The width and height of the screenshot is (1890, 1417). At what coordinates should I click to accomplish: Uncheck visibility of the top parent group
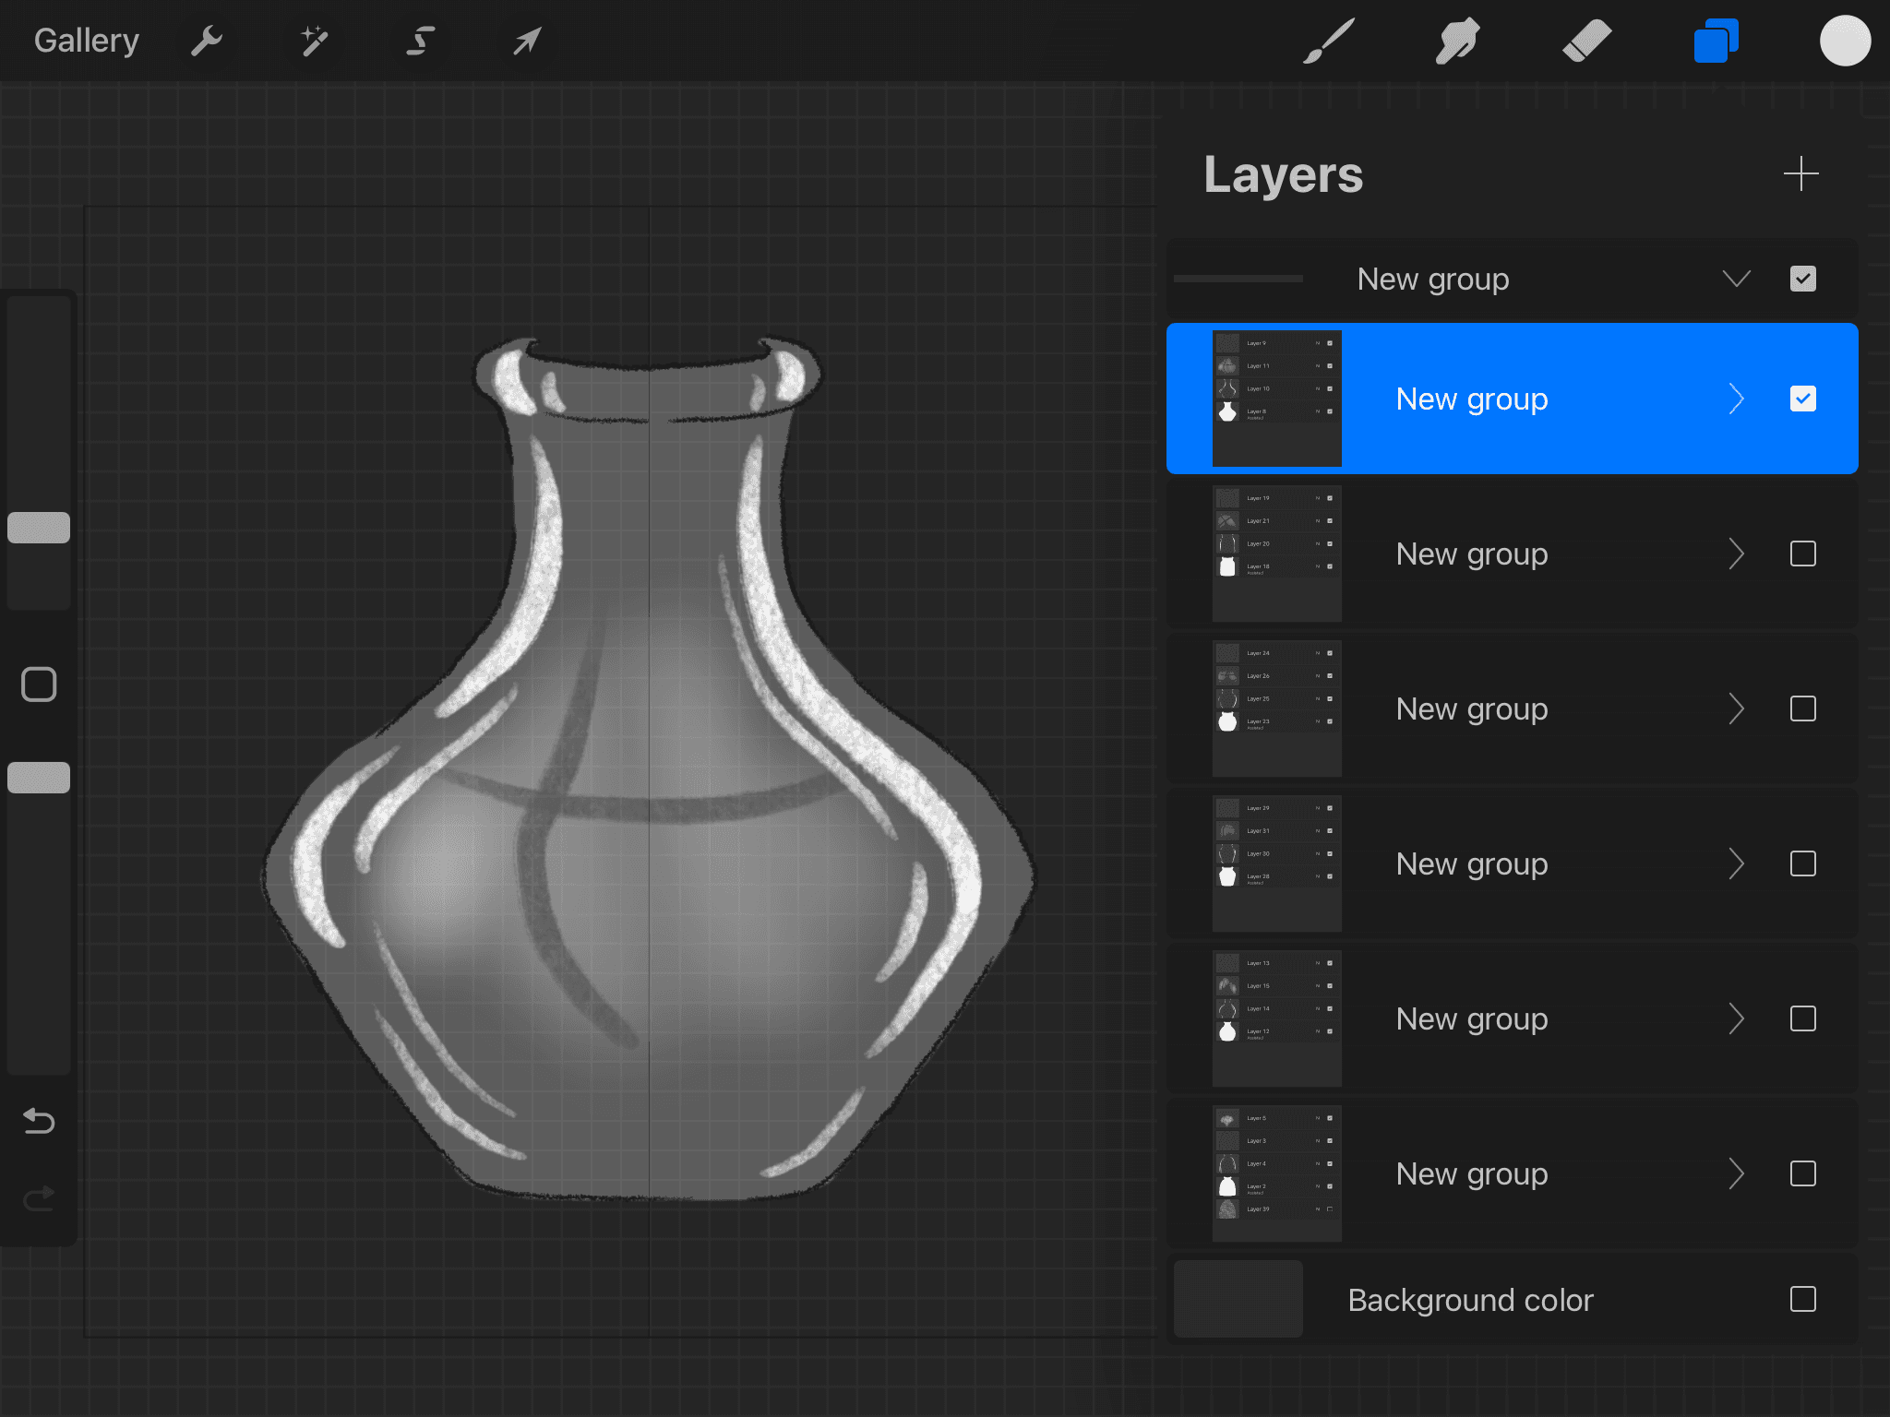coord(1802,279)
